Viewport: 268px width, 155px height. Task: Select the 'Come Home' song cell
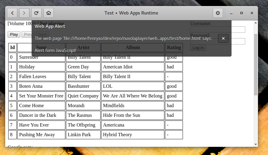[x=41, y=106]
